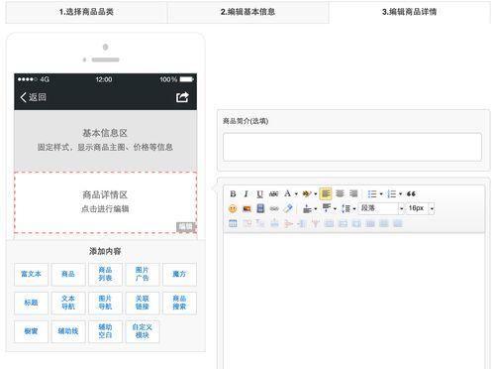The height and width of the screenshot is (369, 495).
Task: Add a 辅助线 module
Action: 68,331
